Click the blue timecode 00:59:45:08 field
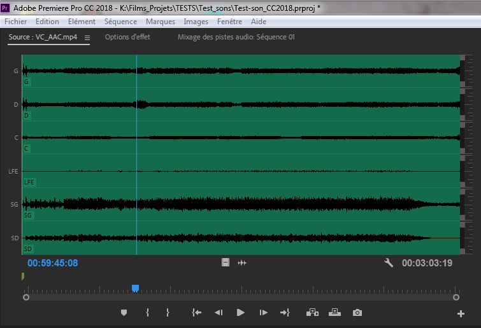Image resolution: width=481 pixels, height=328 pixels. [x=52, y=263]
